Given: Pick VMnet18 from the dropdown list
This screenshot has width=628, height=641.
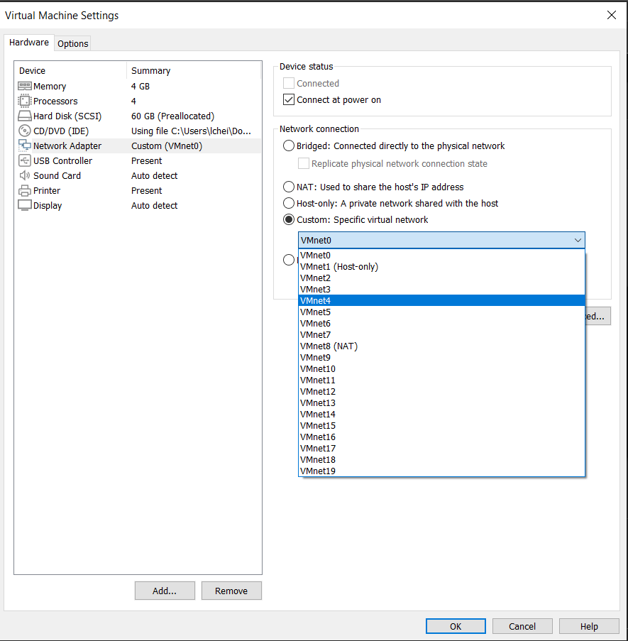Looking at the screenshot, I should pos(441,459).
